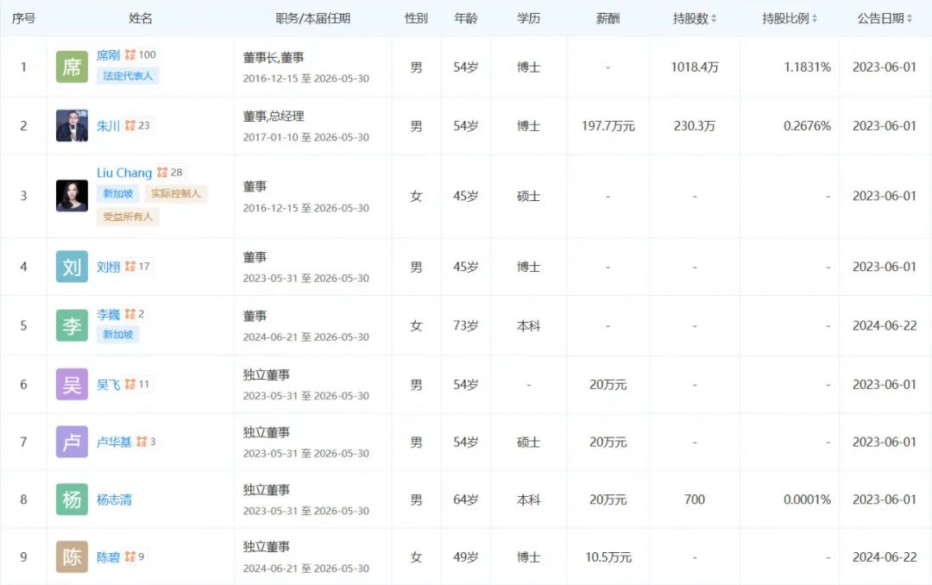Open the profile link for 刘栩
The height and width of the screenshot is (585, 932).
point(108,267)
